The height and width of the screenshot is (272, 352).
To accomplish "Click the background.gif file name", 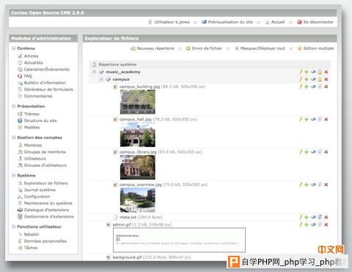I will coord(127,257).
